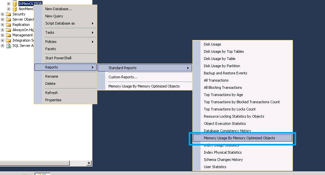Click the Security folder icon
Screen dimensions: 325x175
tap(8, 14)
